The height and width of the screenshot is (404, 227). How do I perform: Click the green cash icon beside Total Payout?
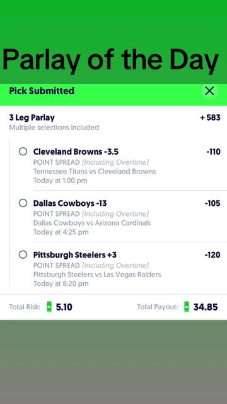(187, 307)
